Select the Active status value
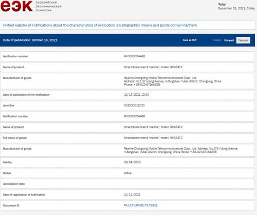 128,173
